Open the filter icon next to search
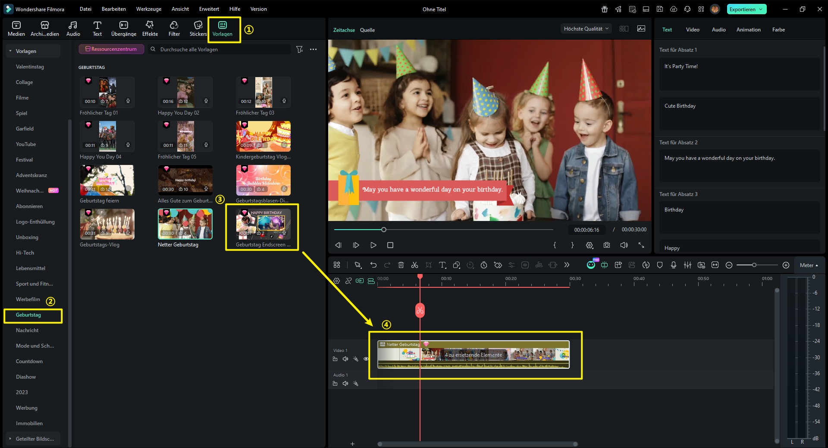The image size is (828, 448). [300, 50]
